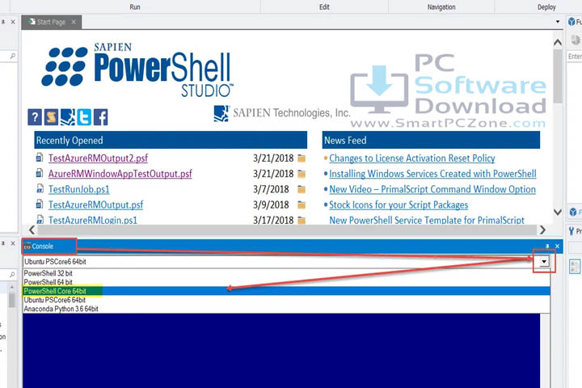Pin the Console panel

547,247
